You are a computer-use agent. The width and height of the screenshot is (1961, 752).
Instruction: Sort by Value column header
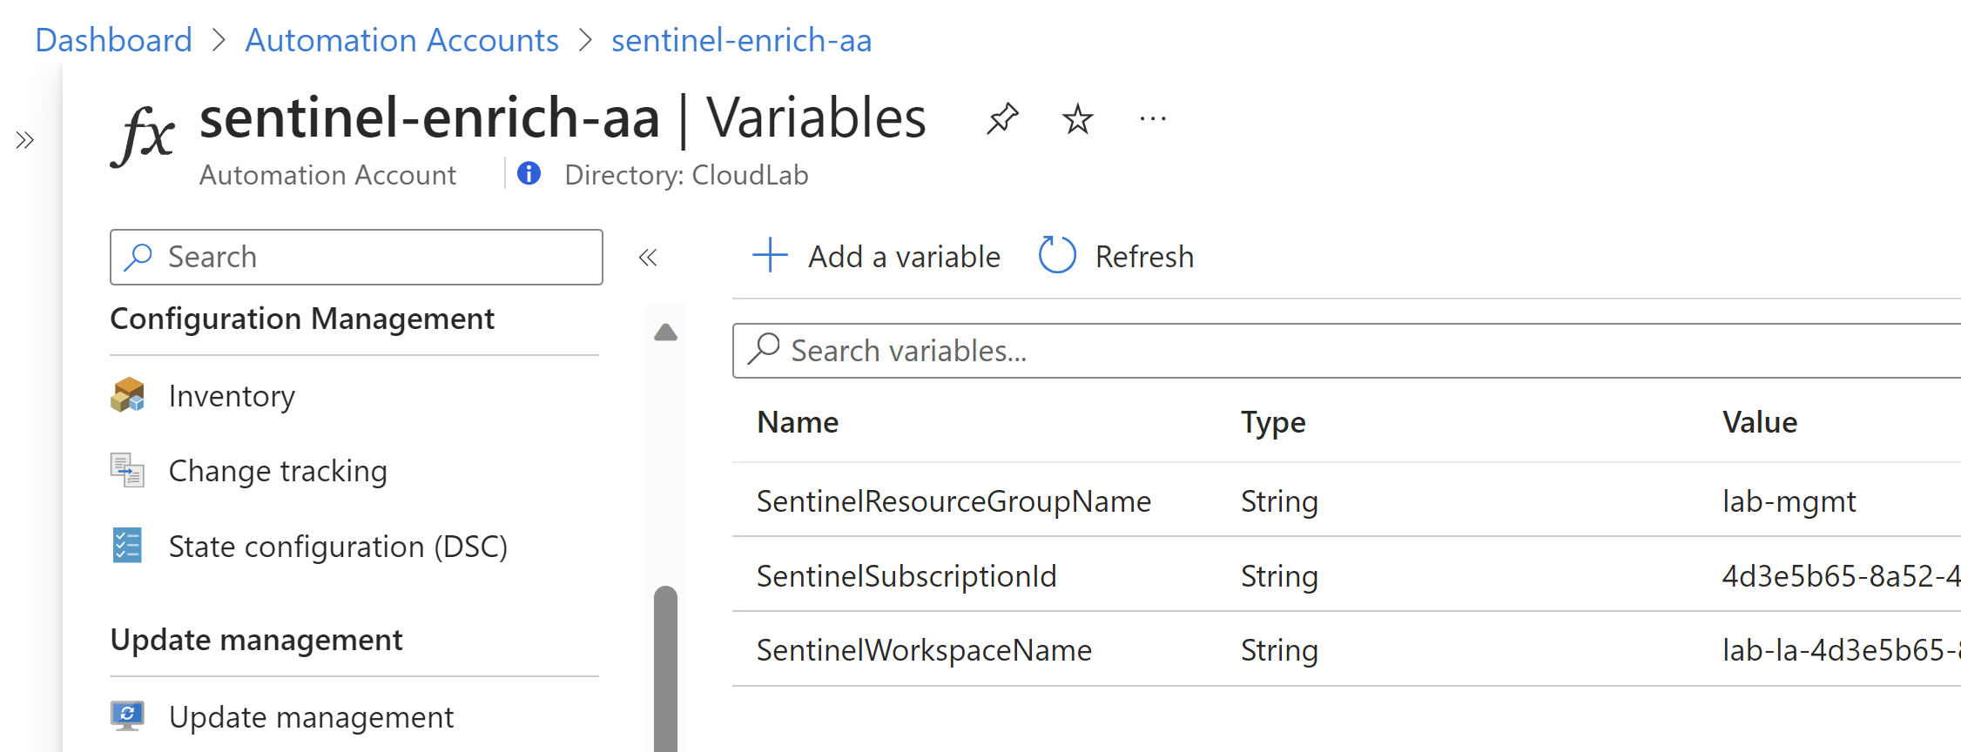pyautogui.click(x=1760, y=422)
